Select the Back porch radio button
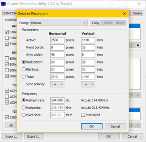Screen dimensions: 146x142 pos(24,62)
